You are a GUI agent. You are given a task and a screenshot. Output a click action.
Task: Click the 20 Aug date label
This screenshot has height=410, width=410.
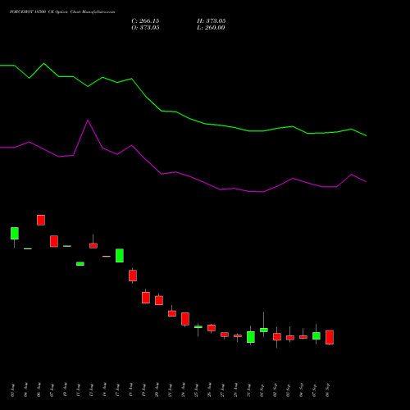(x=157, y=390)
